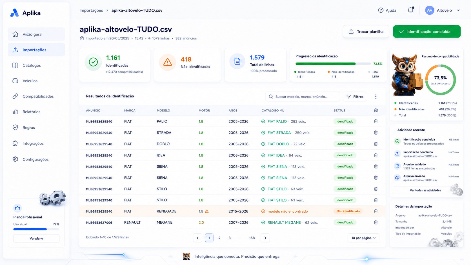471x265 pixels.
Task: Go to the previous results page
Action: pyautogui.click(x=197, y=238)
